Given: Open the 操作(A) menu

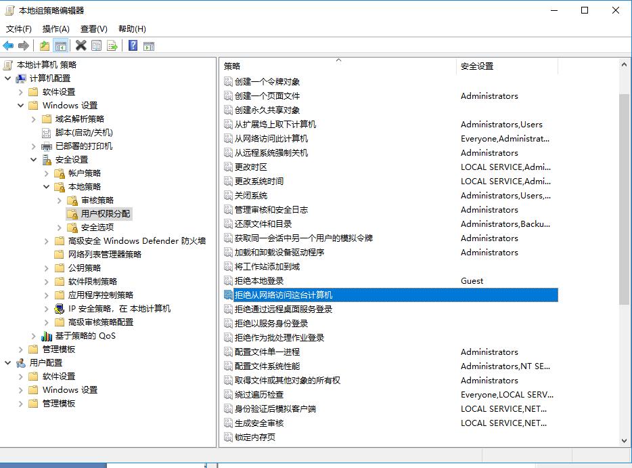Looking at the screenshot, I should point(55,28).
